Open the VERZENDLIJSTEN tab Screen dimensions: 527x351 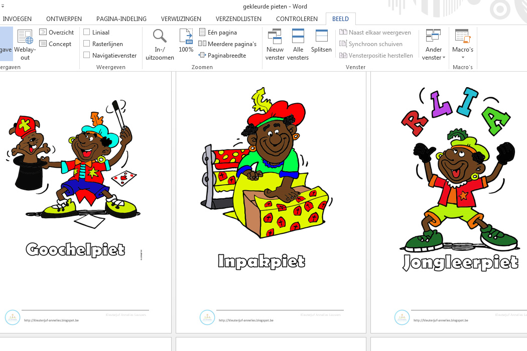(x=238, y=19)
